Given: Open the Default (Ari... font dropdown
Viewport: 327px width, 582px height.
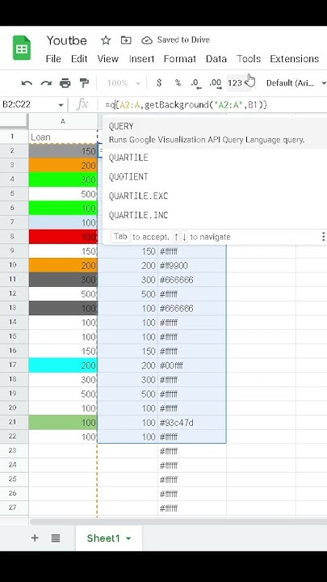Looking at the screenshot, I should point(296,83).
